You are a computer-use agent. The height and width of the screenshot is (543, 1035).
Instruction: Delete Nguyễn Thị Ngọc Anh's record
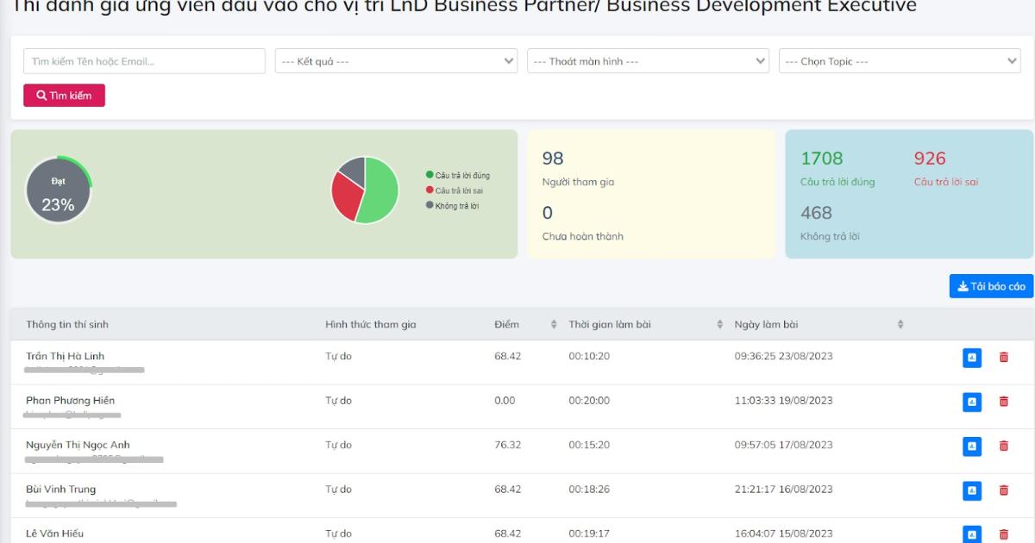(x=1003, y=446)
